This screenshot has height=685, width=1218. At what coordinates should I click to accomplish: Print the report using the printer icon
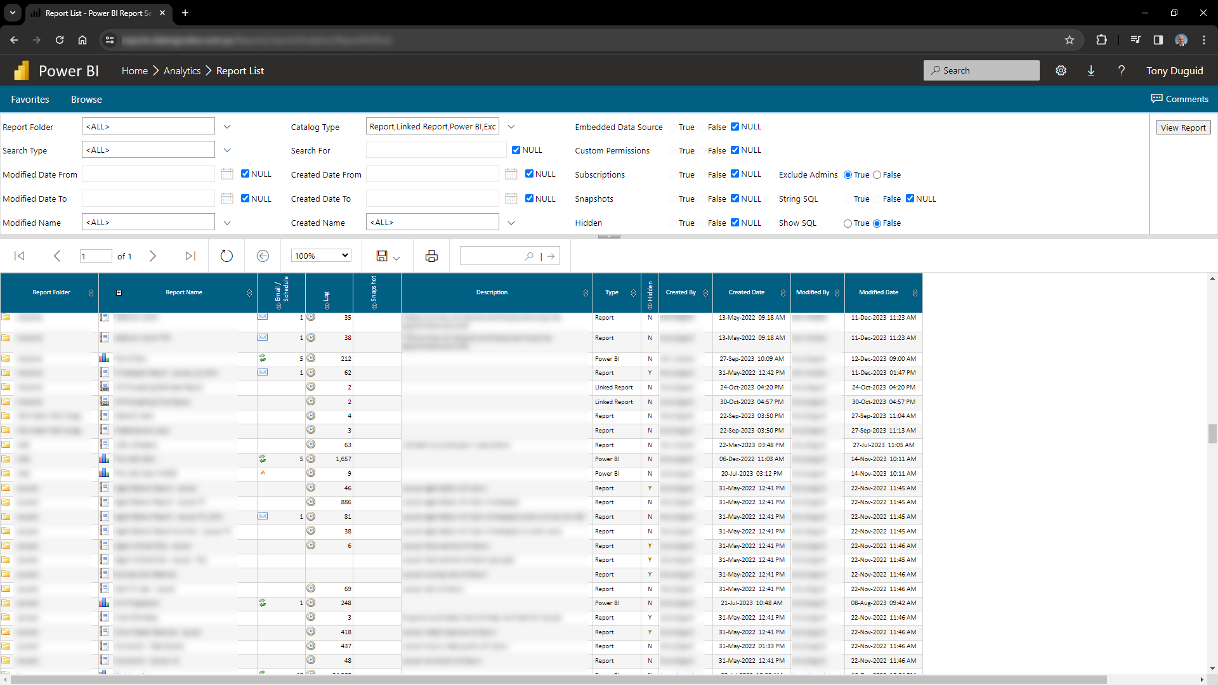(431, 256)
